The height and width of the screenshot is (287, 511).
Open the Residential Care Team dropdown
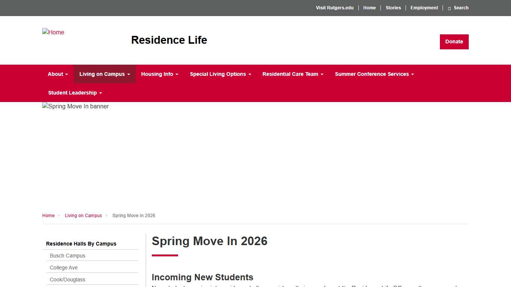tap(293, 74)
